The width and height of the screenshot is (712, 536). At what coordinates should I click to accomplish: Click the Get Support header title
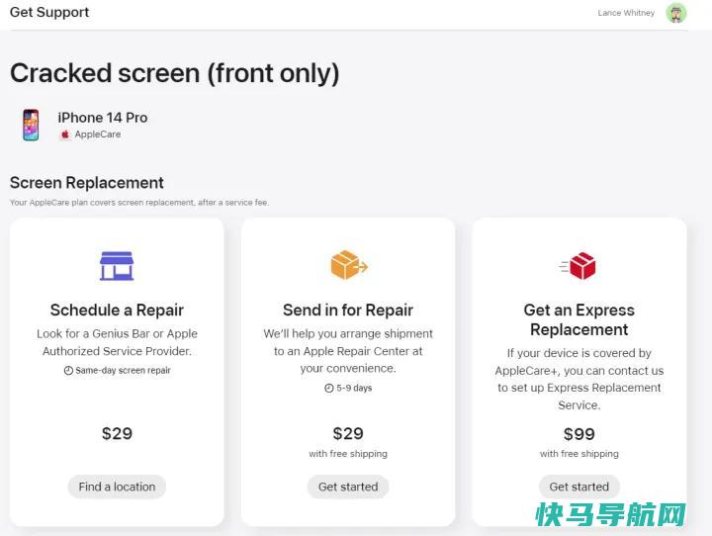[x=49, y=12]
